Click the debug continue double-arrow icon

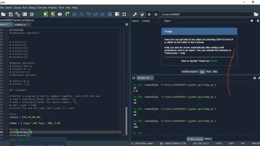103,15
